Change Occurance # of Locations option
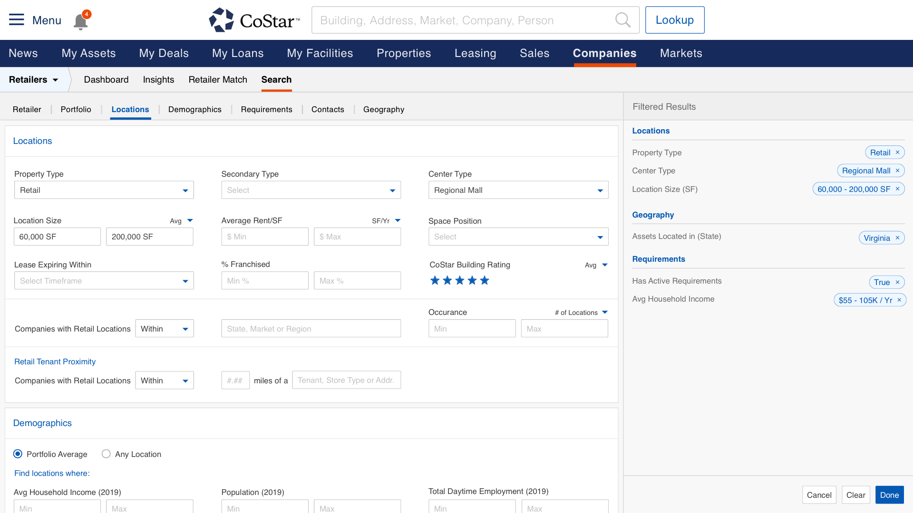Image resolution: width=913 pixels, height=513 pixels. [x=581, y=313]
